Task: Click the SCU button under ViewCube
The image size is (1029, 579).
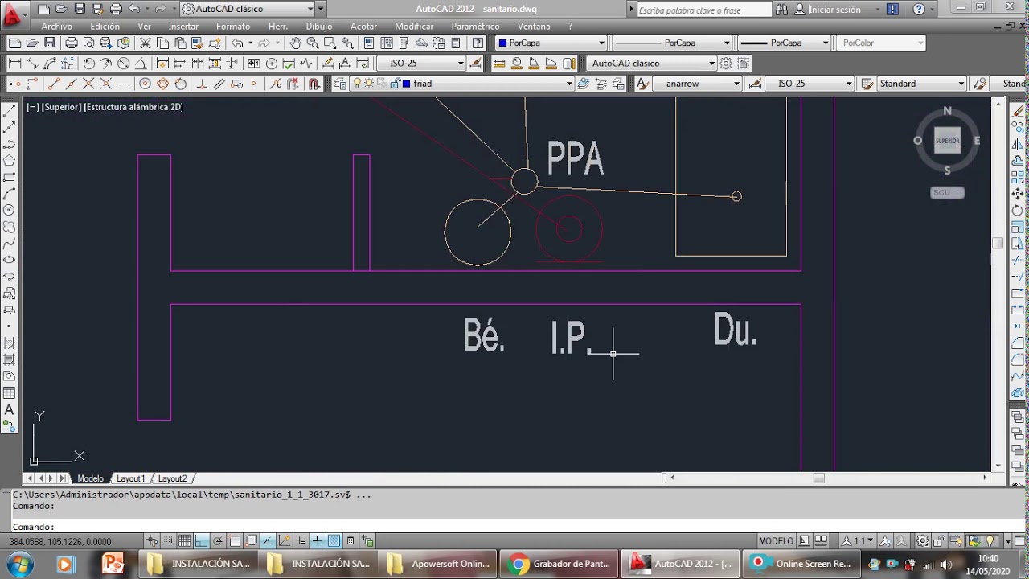Action: (x=947, y=192)
